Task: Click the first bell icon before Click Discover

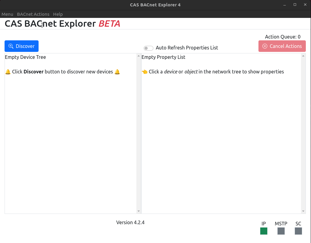Action: click(x=8, y=72)
